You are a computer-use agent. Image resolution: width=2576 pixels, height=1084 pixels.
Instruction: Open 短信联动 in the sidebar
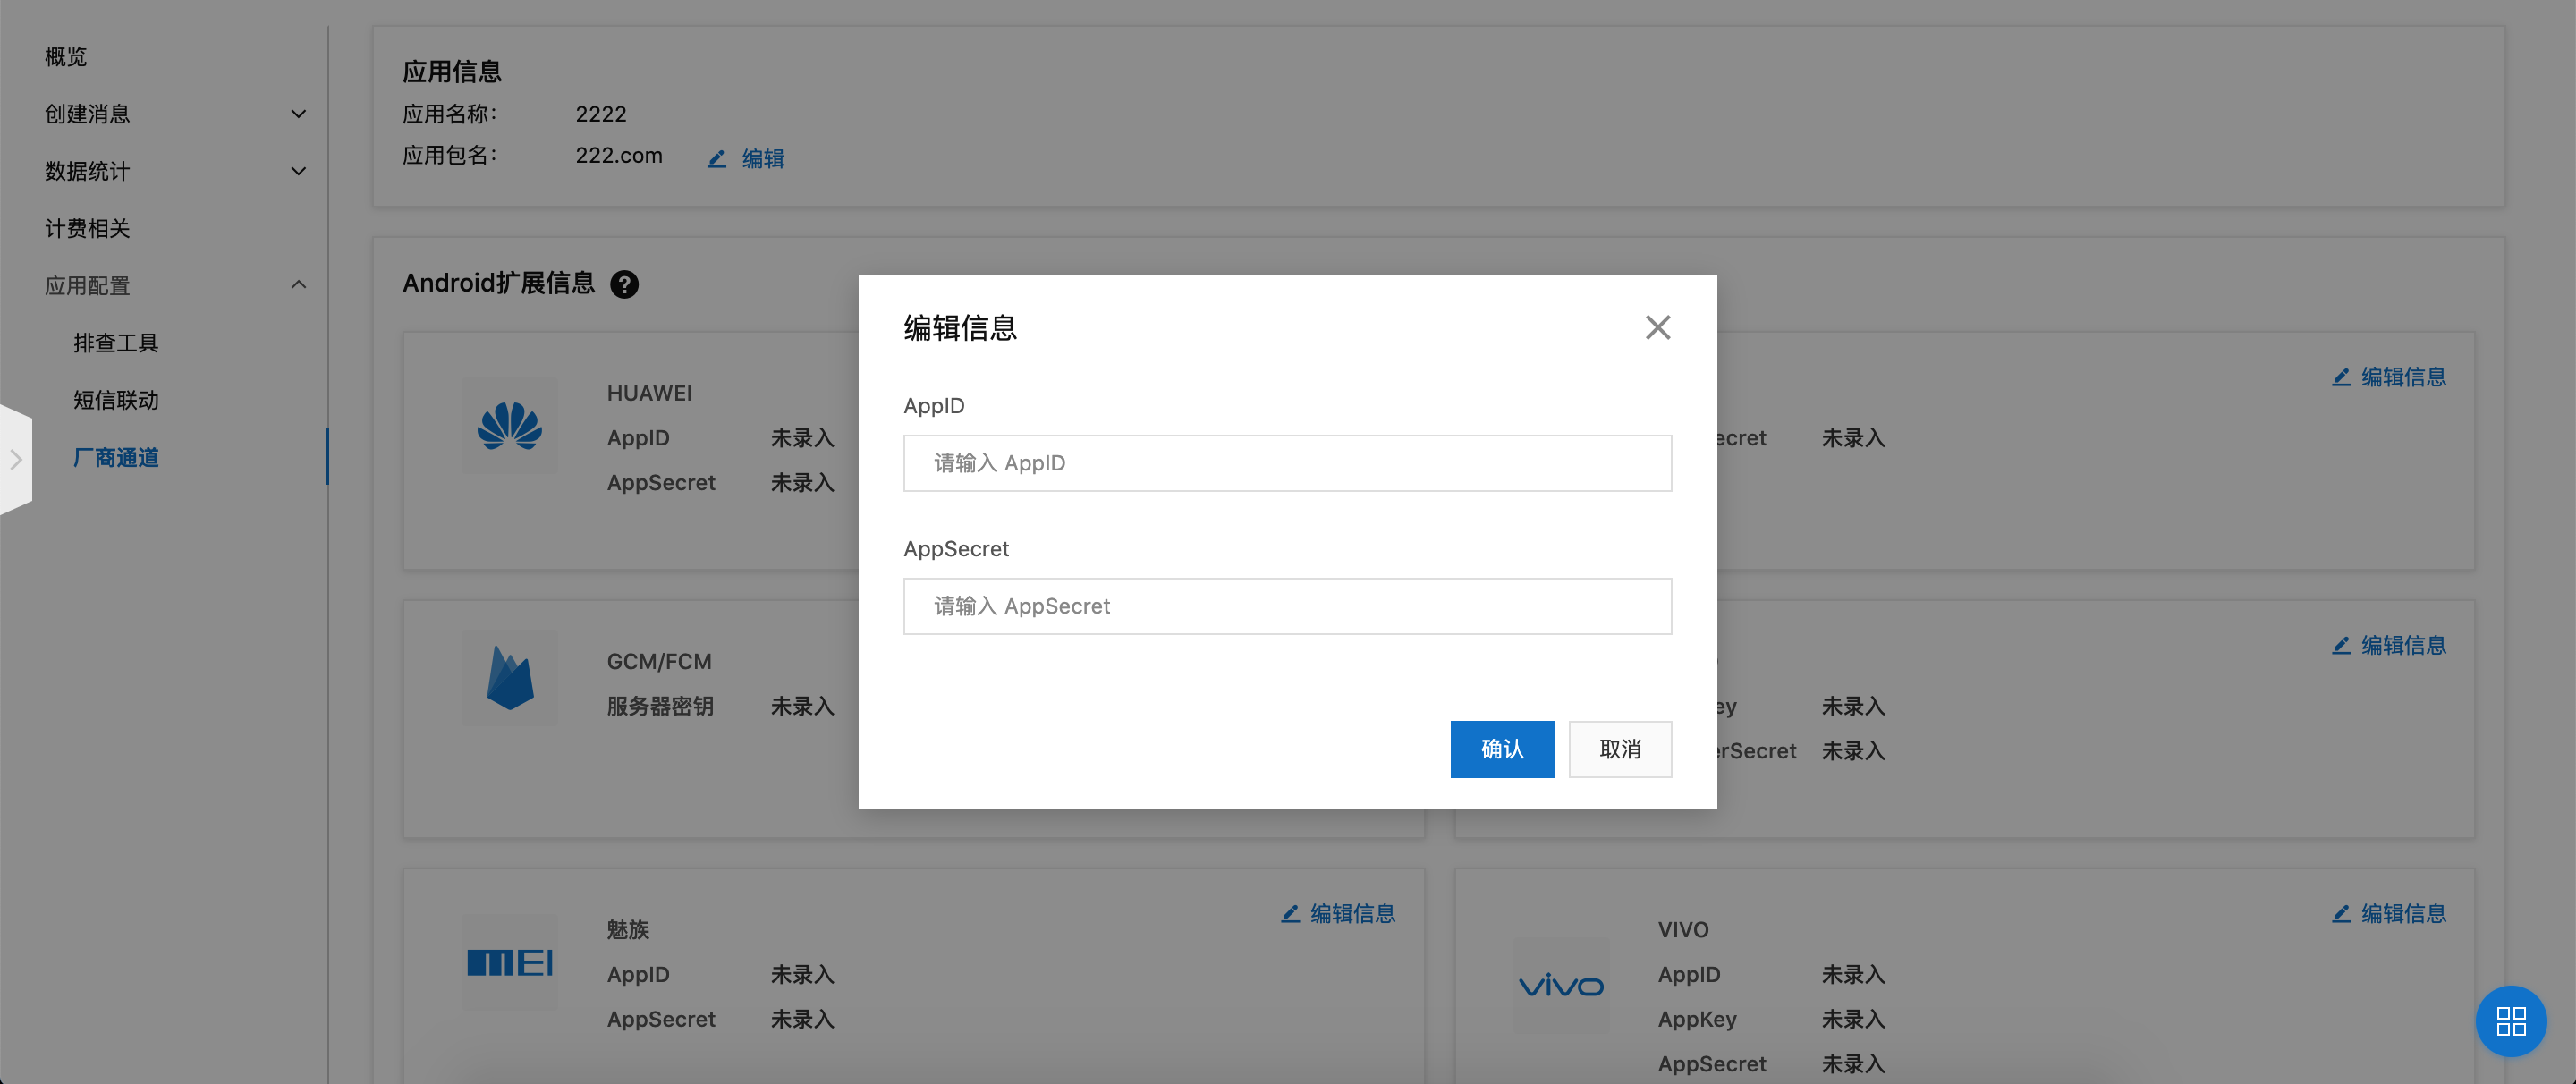pyautogui.click(x=116, y=400)
